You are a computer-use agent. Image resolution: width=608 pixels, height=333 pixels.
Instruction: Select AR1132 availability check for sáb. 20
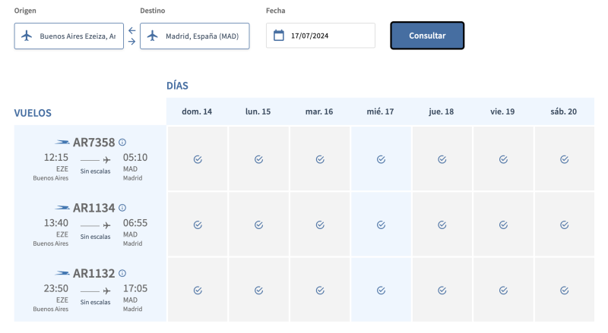coord(564,290)
